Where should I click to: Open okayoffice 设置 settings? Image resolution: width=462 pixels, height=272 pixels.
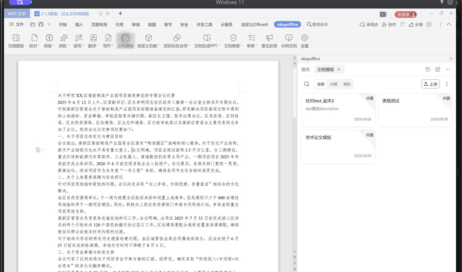[x=305, y=41]
